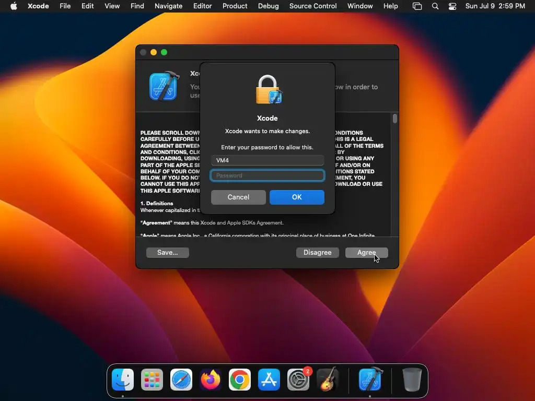Open the Trash in the Dock
Screen dimensions: 535x401
[412, 380]
